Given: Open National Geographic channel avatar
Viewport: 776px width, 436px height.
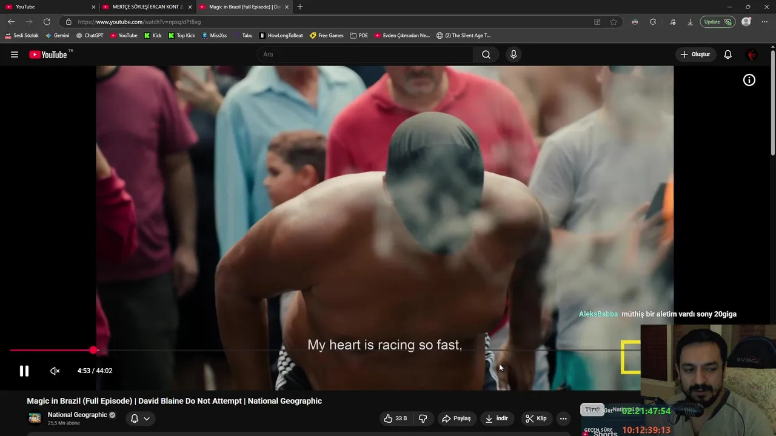Looking at the screenshot, I should point(35,418).
